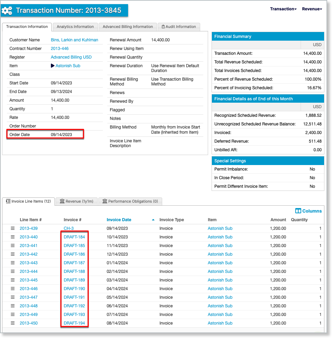This screenshot has width=332, height=338.
Task: Open the Transaction dropdown menu
Action: coord(283,9)
